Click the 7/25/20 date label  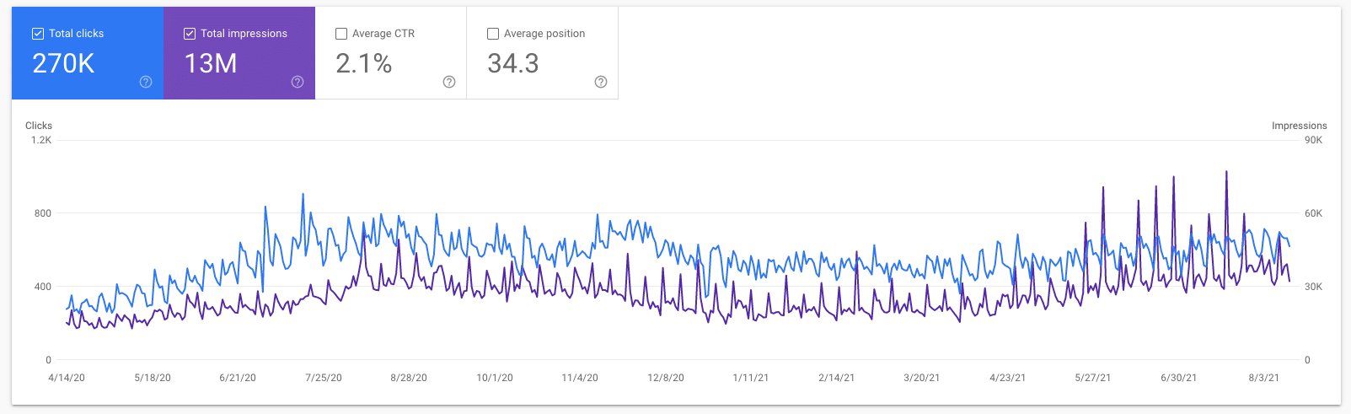pyautogui.click(x=324, y=378)
